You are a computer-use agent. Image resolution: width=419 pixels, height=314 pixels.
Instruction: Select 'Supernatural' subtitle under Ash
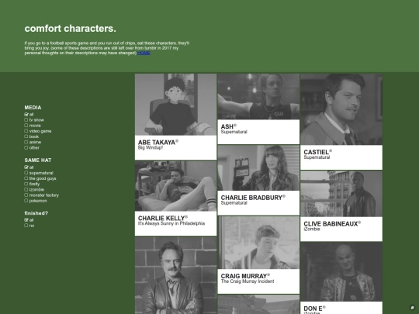[234, 132]
